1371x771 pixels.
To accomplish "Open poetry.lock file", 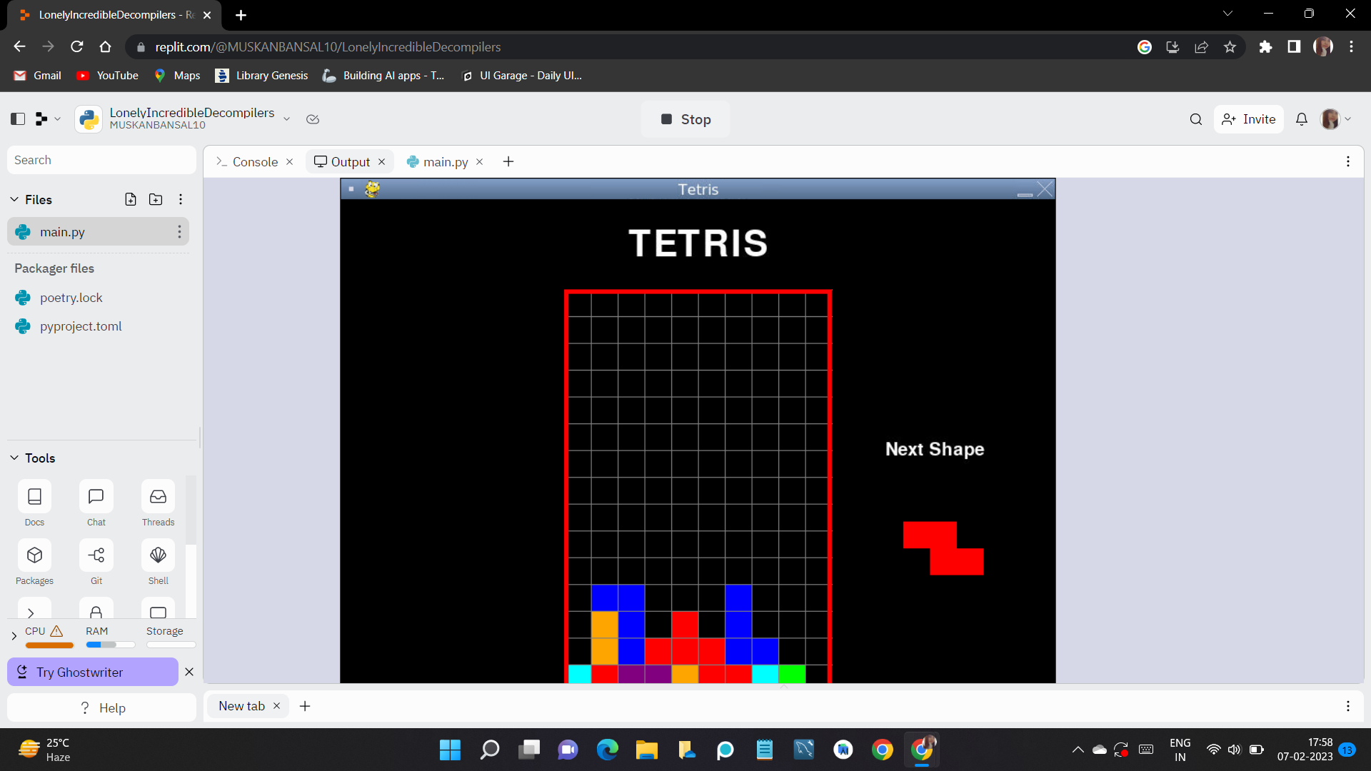I will click(x=71, y=298).
